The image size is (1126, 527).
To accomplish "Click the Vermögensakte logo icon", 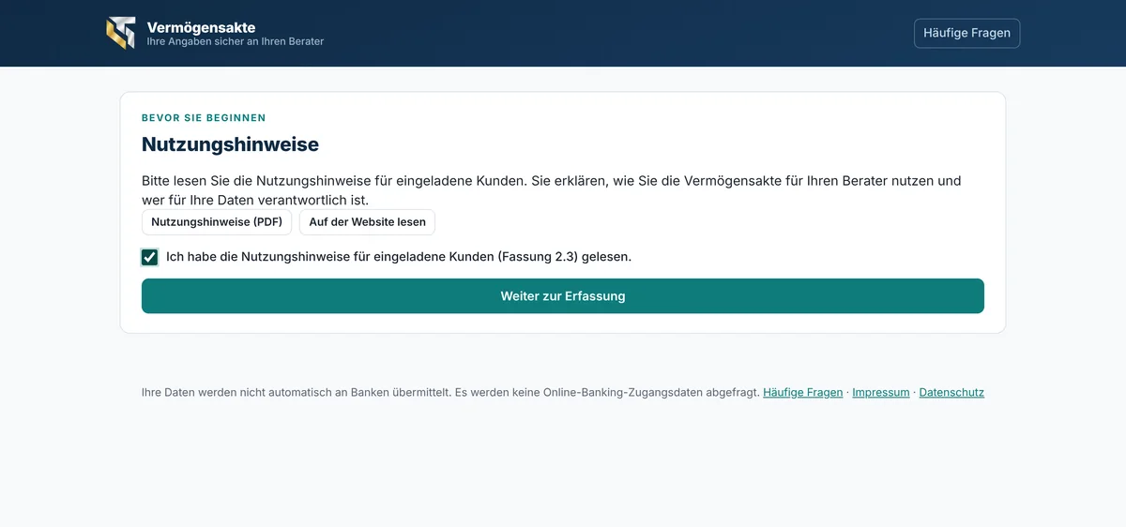I will 121,33.
